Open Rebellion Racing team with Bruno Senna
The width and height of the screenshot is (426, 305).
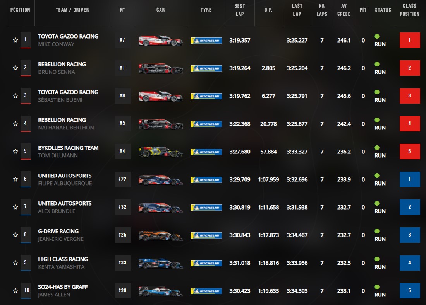tap(62, 65)
